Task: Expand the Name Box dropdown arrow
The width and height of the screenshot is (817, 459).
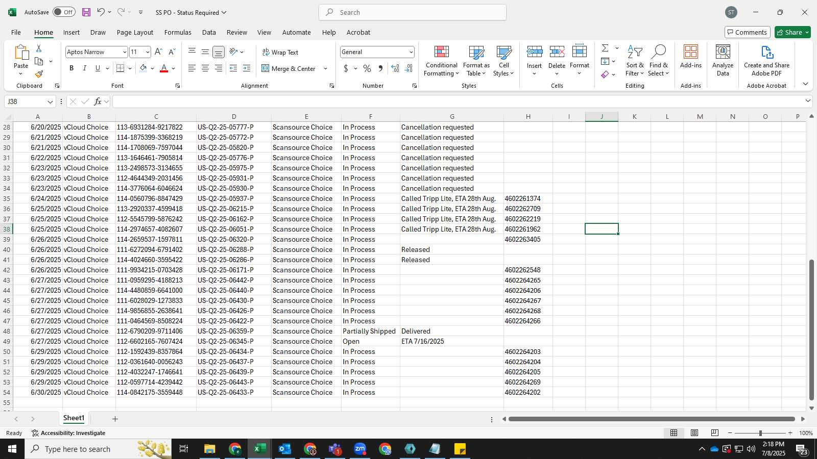Action: [50, 101]
